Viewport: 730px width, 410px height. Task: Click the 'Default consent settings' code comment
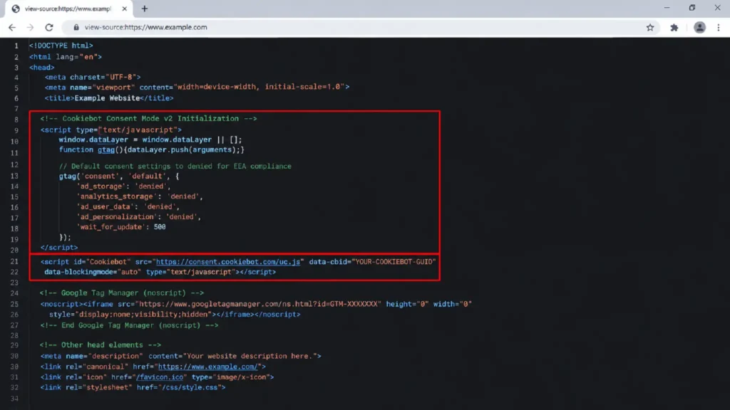coord(175,166)
